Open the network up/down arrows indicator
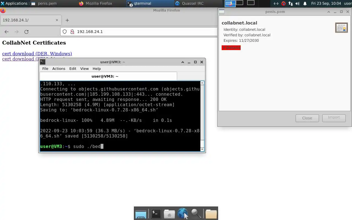352x220 pixels. (291, 4)
